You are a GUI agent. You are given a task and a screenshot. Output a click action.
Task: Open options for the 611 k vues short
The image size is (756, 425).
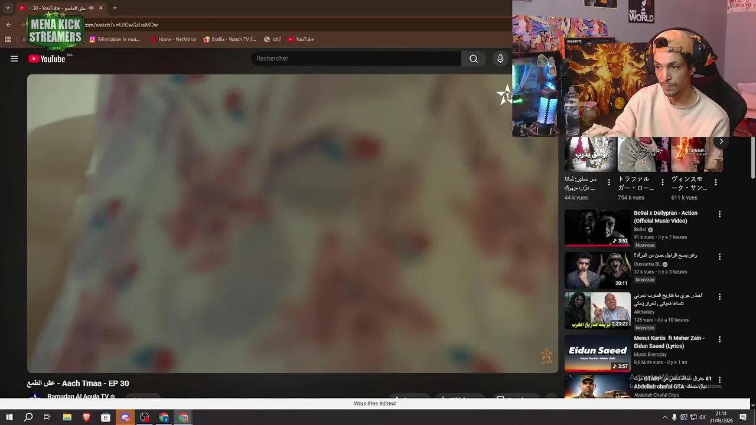point(716,182)
